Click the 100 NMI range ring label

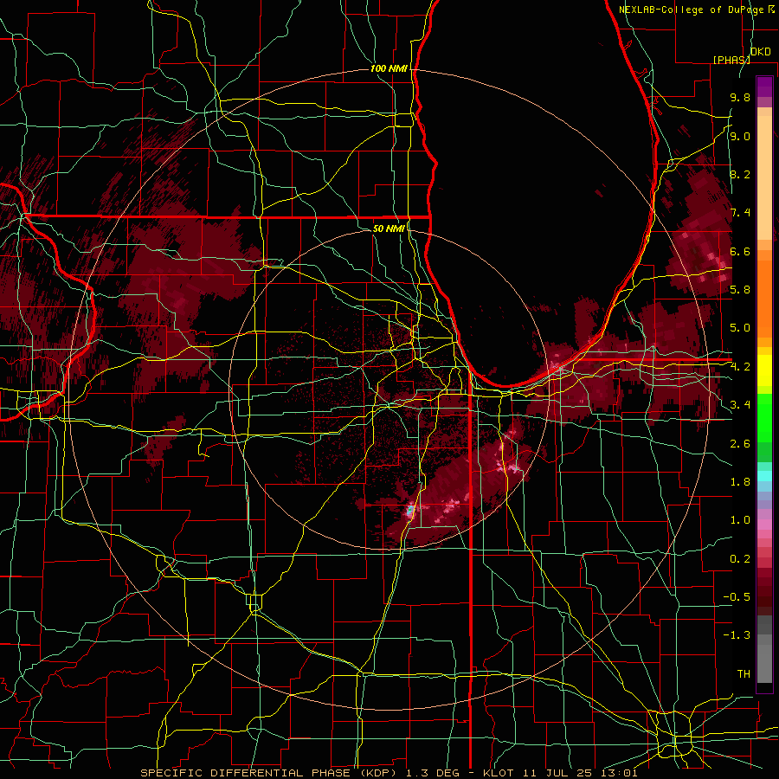[x=389, y=68]
